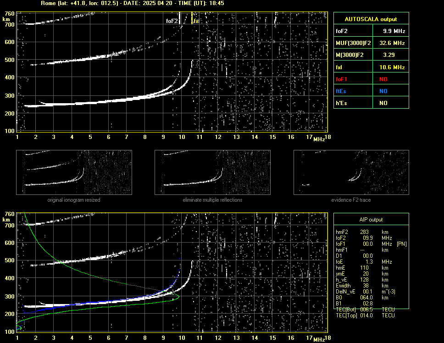The width and height of the screenshot is (444, 343).
Task: Click the AIP foF2 value "09.9"
Action: tap(368, 238)
